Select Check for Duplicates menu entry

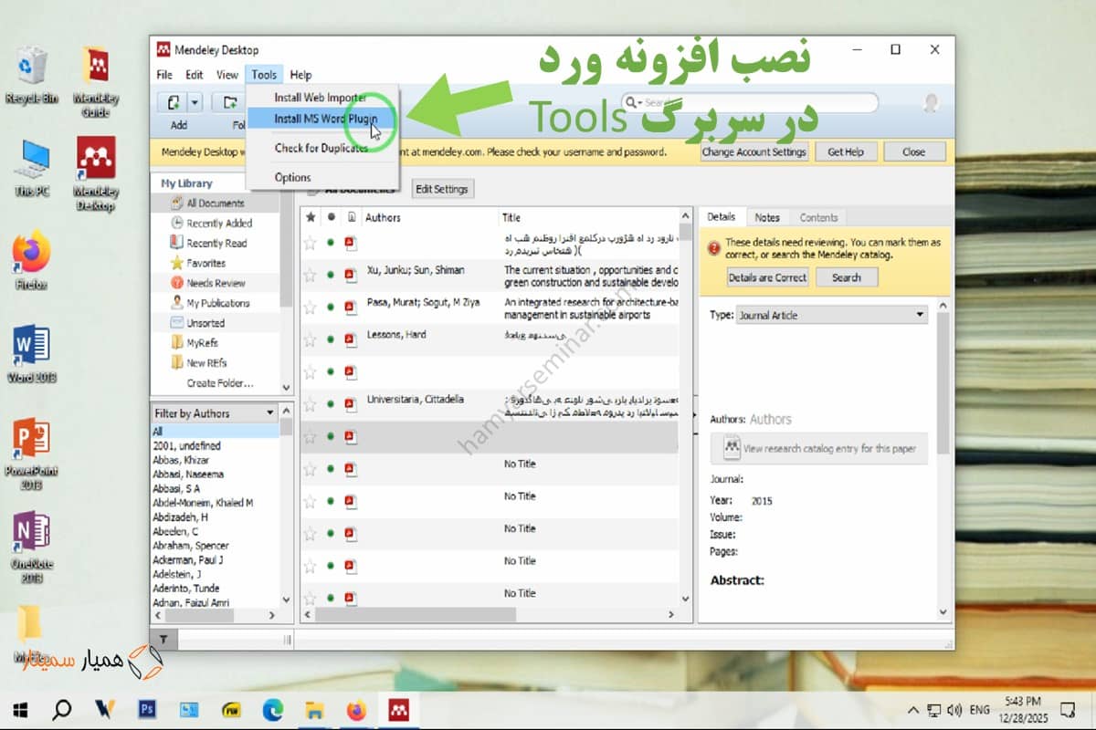[x=322, y=148]
